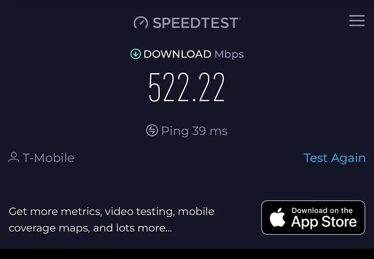Viewport: 374px width, 259px height.
Task: Click the 'Get more metrics, video testing' text
Action: [x=112, y=212]
